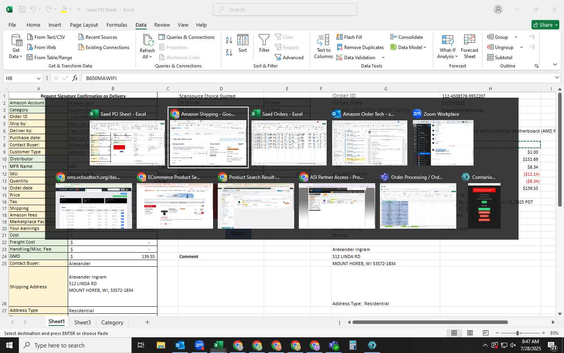Switch to the Review tab
The width and height of the screenshot is (564, 353).
(162, 25)
